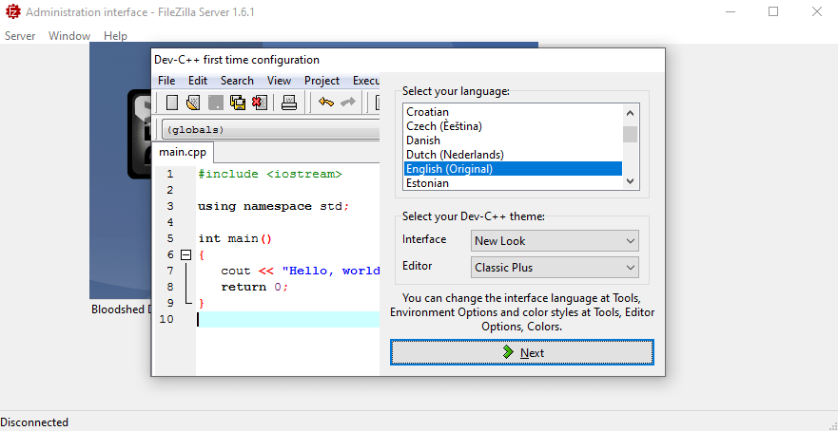Open the File menu in Dev-C++ preview
Viewport: 838px width, 431px height.
click(166, 81)
